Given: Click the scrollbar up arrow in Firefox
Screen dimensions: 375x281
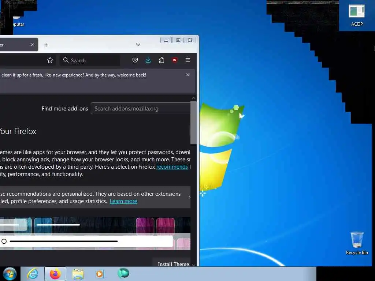Looking at the screenshot, I should 193,98.
